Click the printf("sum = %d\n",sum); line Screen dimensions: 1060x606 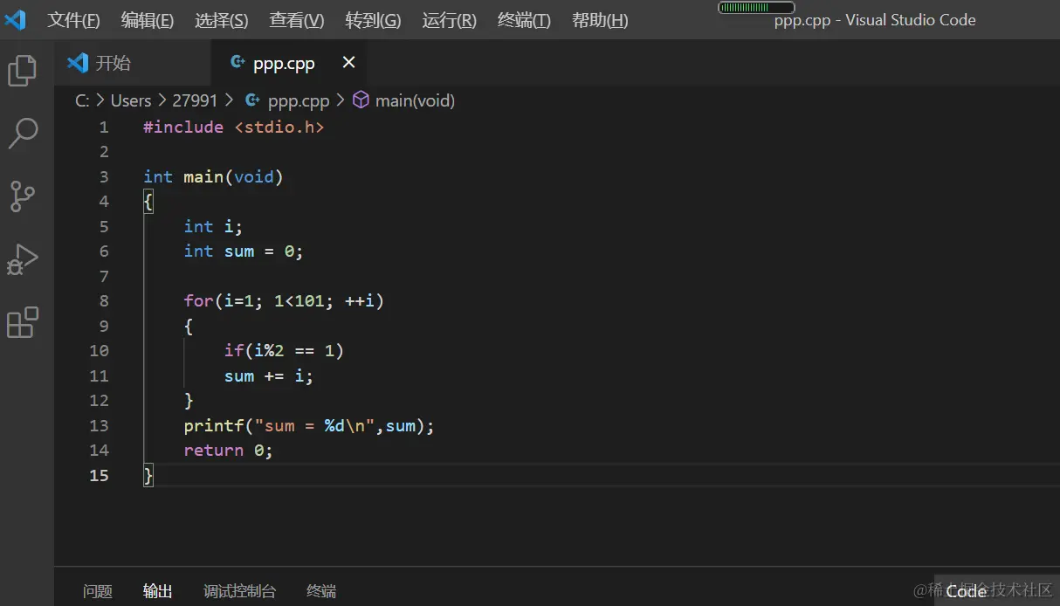tap(309, 426)
